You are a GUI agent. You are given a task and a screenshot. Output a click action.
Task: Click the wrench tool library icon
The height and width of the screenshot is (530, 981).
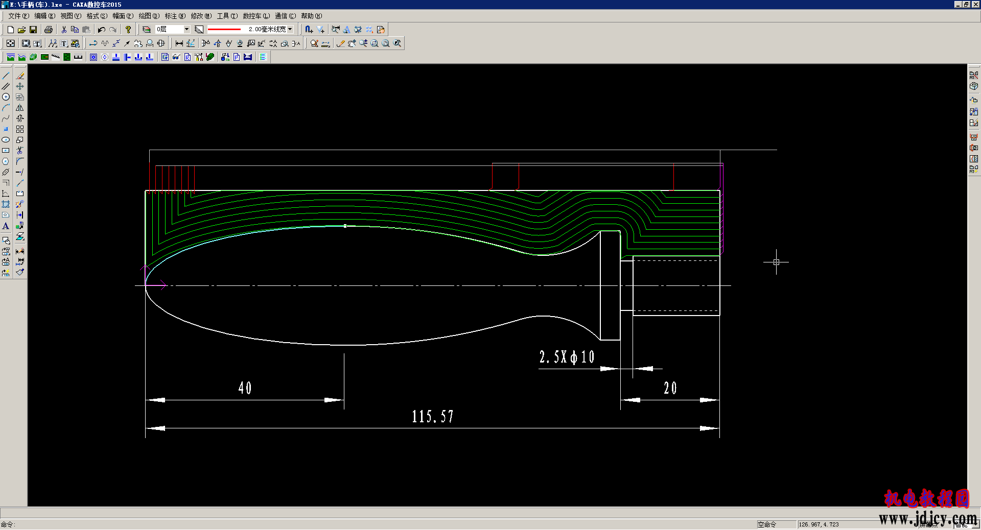(x=199, y=57)
